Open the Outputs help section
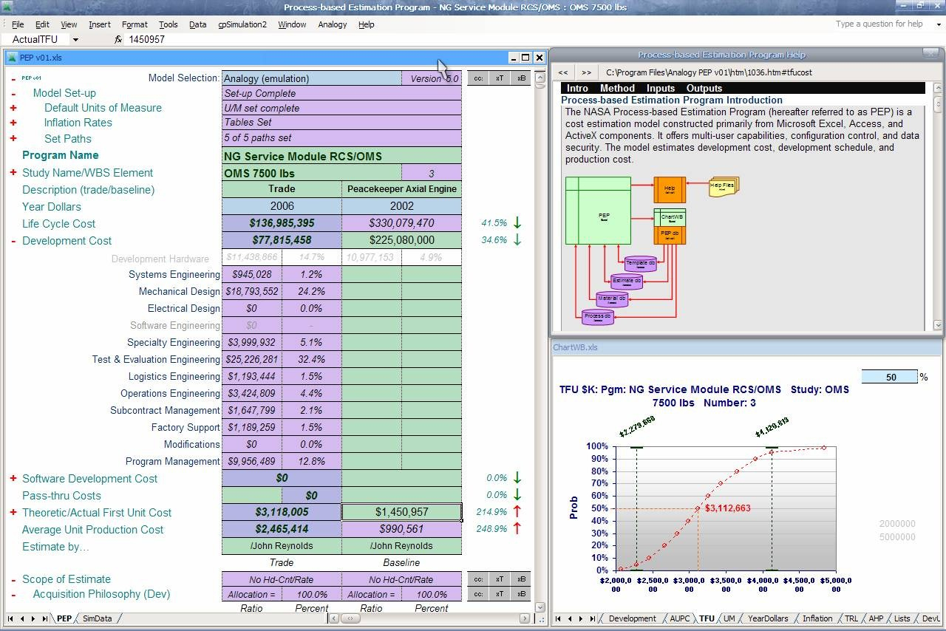 (x=704, y=88)
